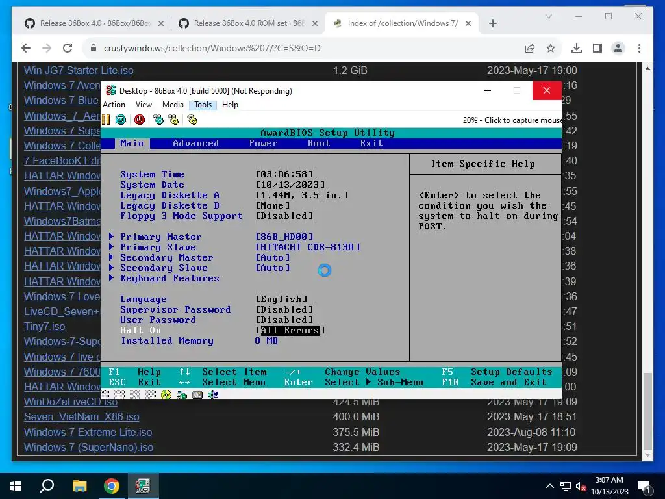Click the Chrome icon on the taskbar
Viewport: 665px width, 499px height.
pyautogui.click(x=112, y=486)
